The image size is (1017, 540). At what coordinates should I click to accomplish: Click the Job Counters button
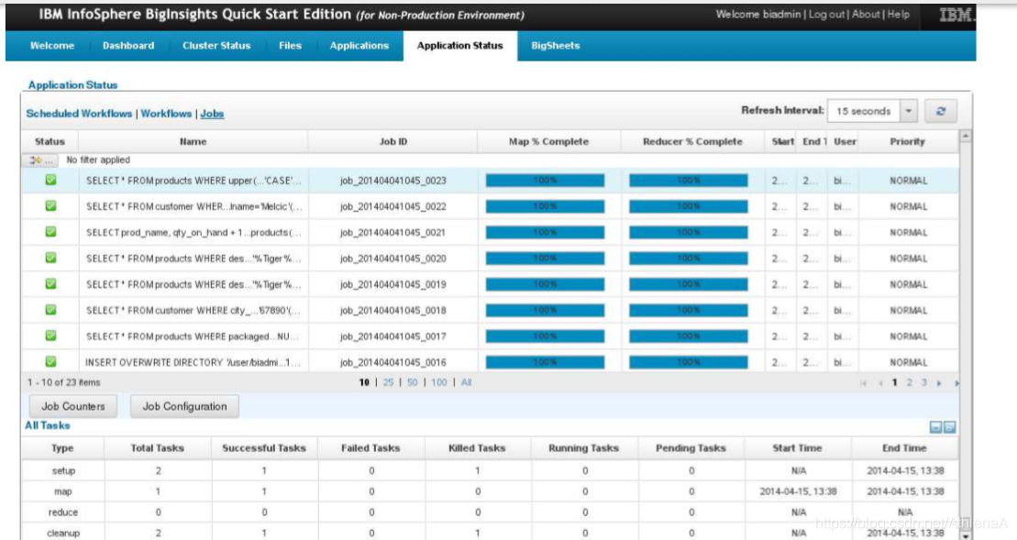click(x=73, y=406)
